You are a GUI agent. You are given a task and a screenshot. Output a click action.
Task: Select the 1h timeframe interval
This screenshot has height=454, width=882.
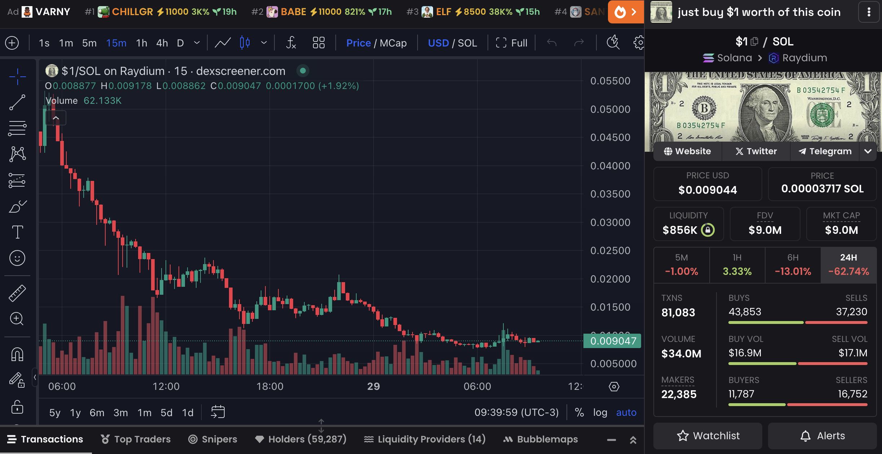[x=141, y=43]
